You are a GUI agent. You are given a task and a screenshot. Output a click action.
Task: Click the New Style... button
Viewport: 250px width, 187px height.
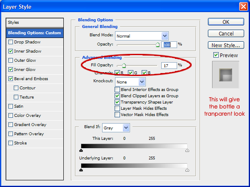226,45
